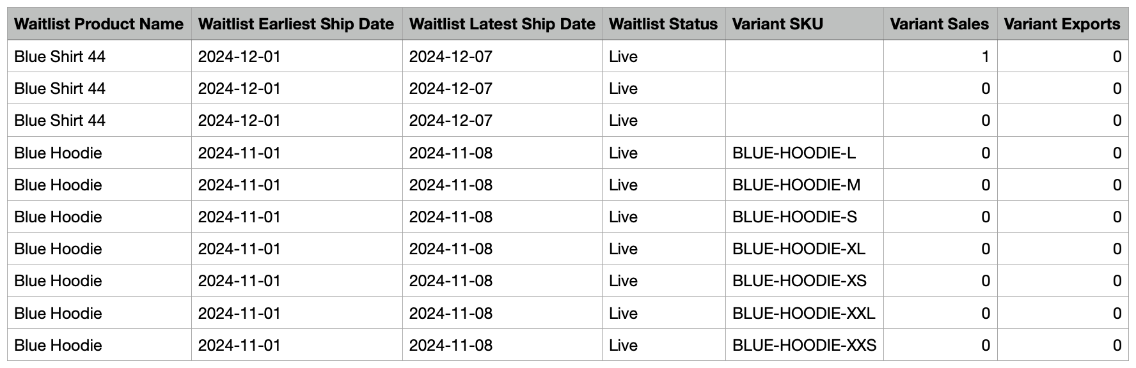Click the BLUE-HOODIE-XL SKU cell
This screenshot has height=368, width=1136.
[799, 249]
